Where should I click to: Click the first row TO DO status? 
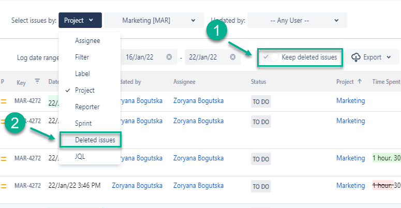tap(260, 101)
